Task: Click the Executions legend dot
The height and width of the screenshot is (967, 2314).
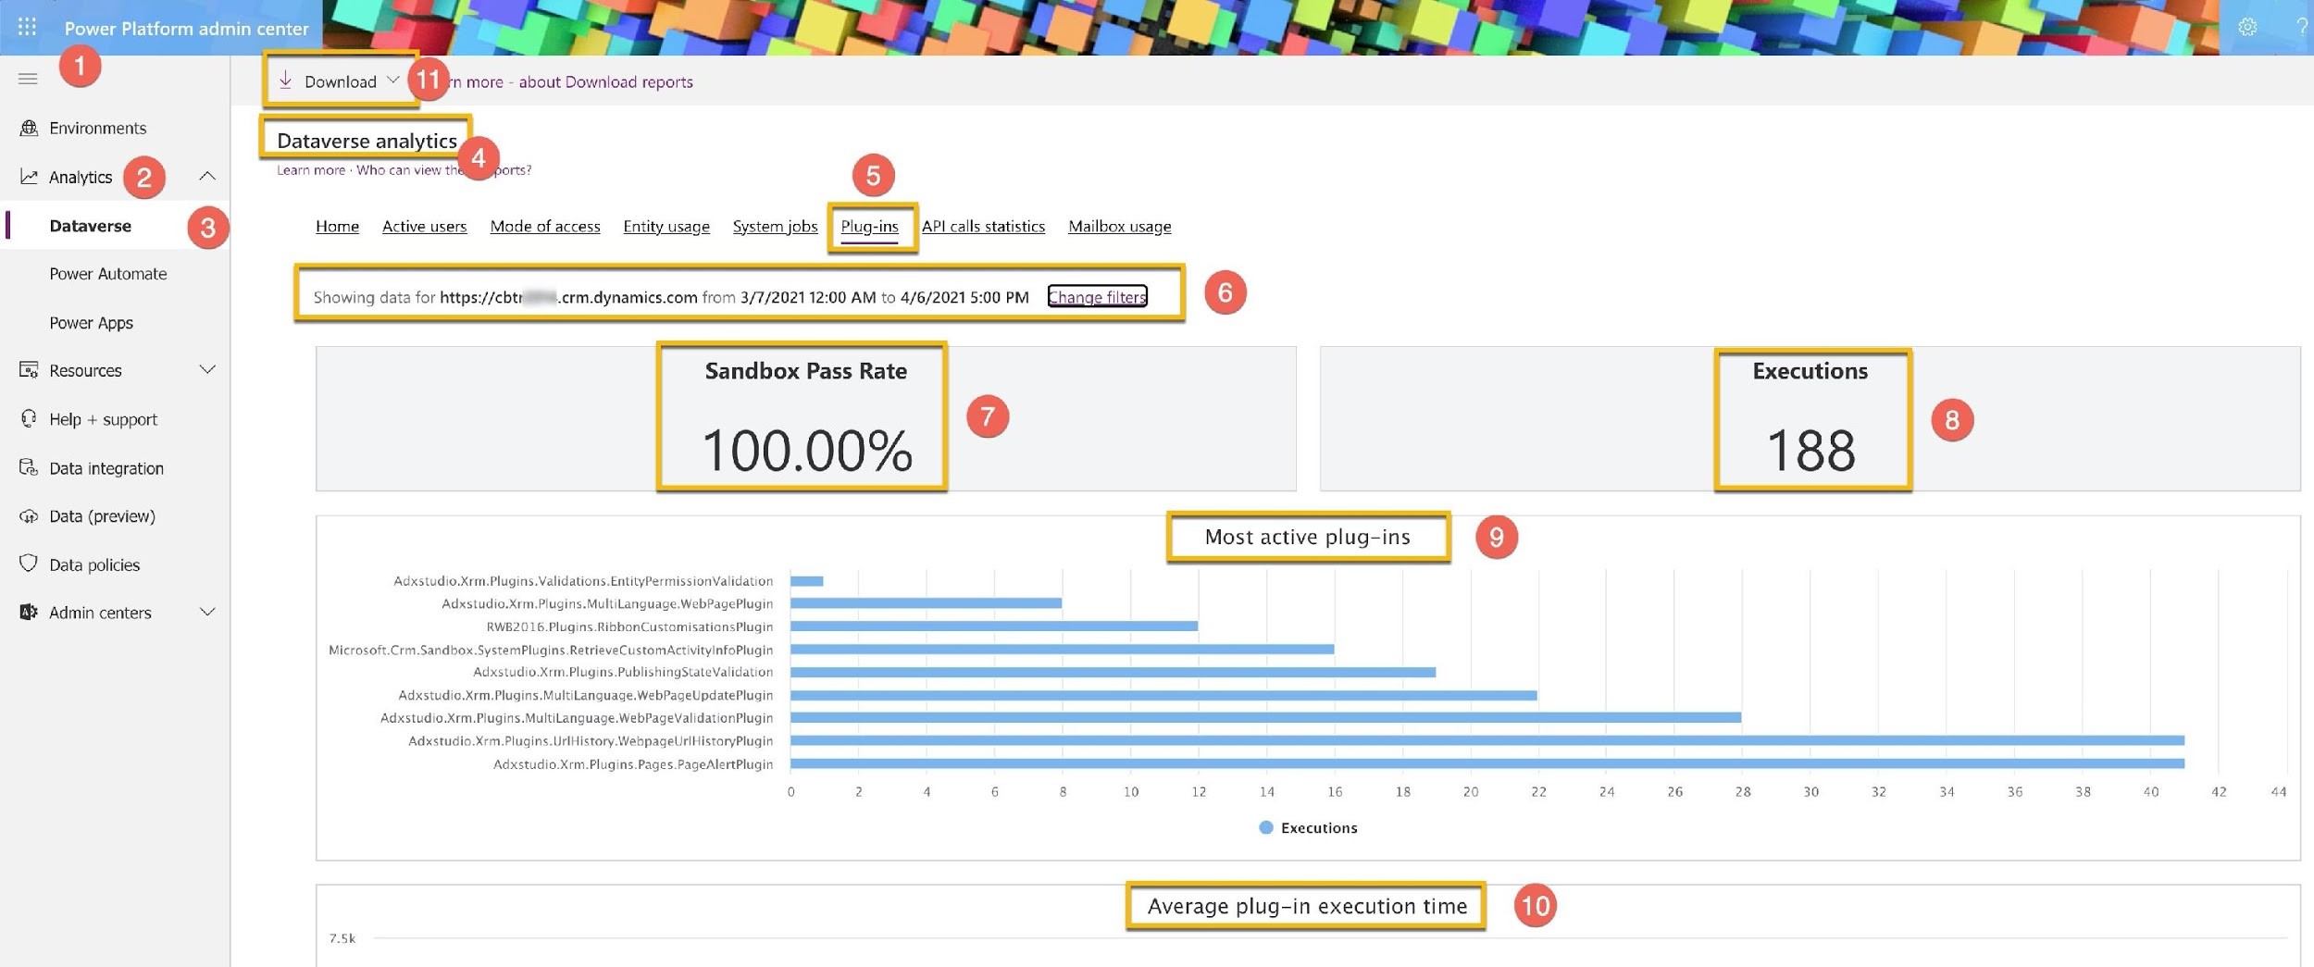Action: (x=1265, y=827)
